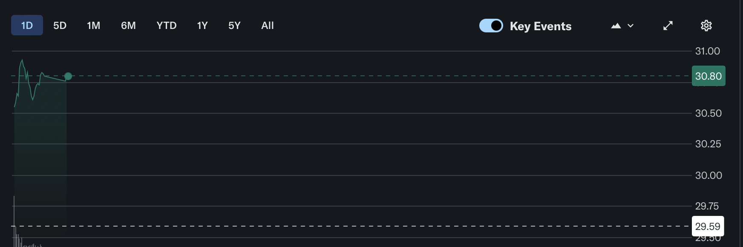This screenshot has width=743, height=247.
Task: Open chart settings gear
Action: click(x=706, y=26)
